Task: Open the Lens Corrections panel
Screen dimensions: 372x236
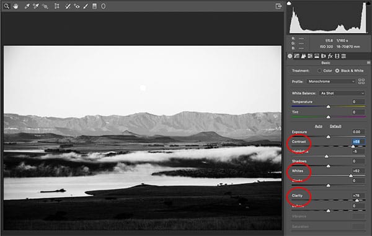Action: tap(323, 56)
